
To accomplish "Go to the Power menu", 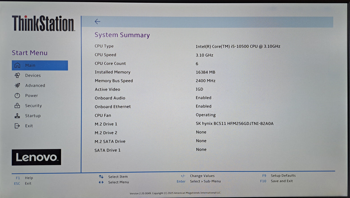I will tap(31, 96).
